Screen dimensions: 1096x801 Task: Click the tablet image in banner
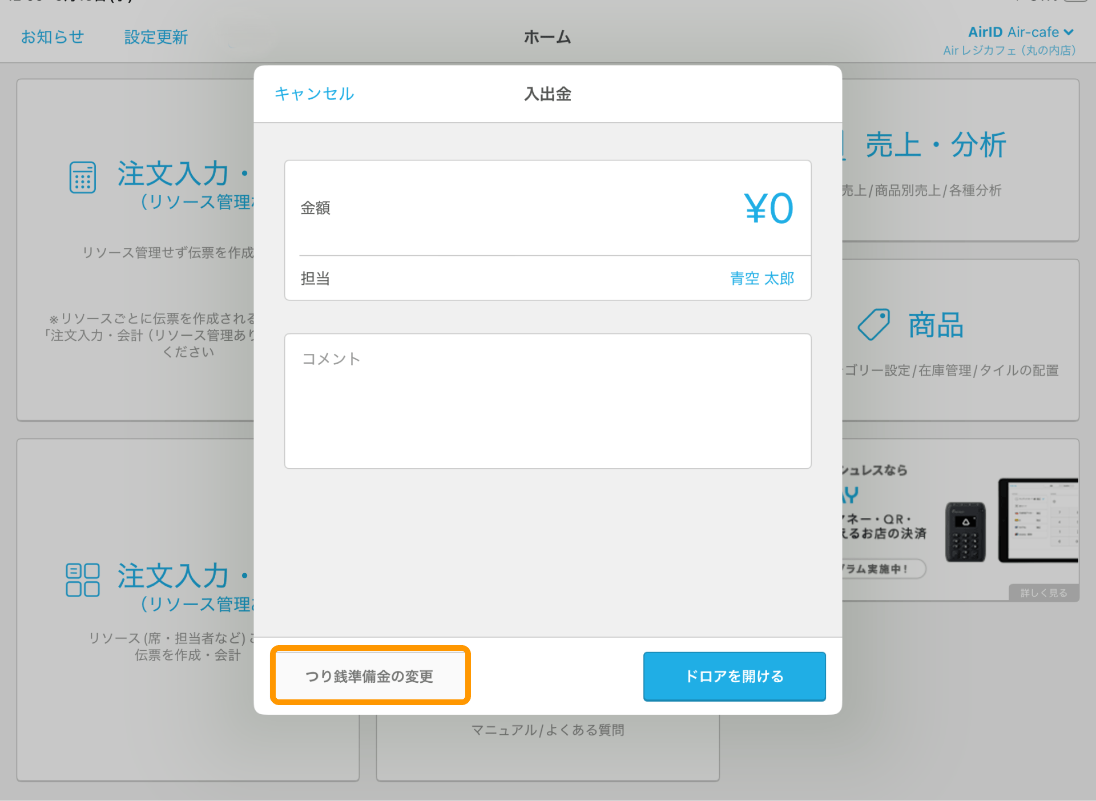click(x=1038, y=521)
